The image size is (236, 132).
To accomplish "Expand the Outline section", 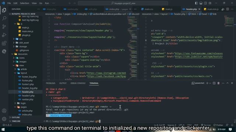I will pos(15,117).
